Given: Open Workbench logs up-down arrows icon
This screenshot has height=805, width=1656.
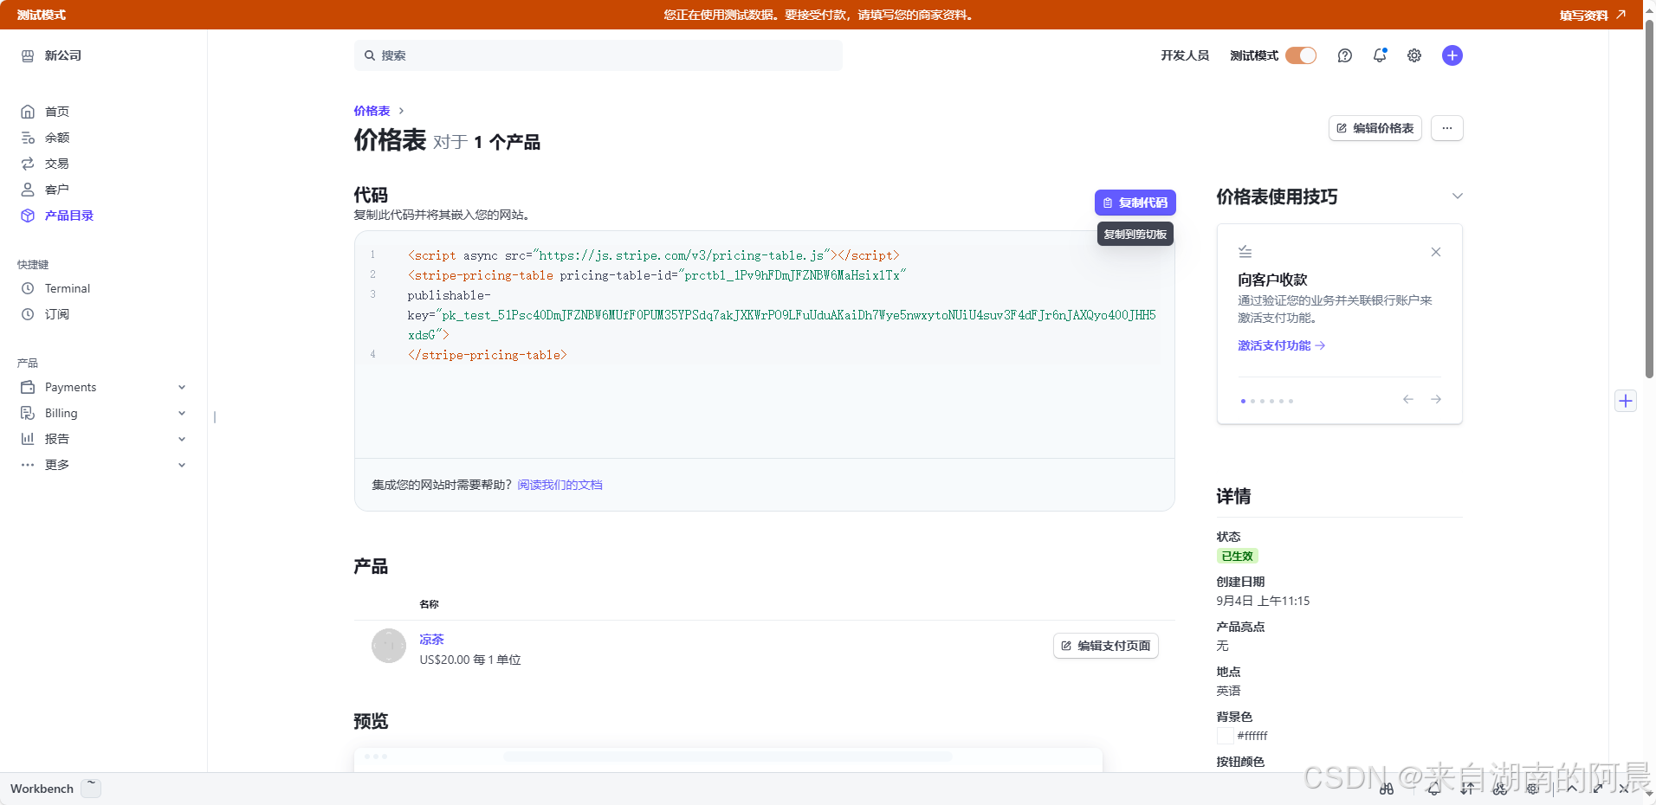Looking at the screenshot, I should (1467, 789).
